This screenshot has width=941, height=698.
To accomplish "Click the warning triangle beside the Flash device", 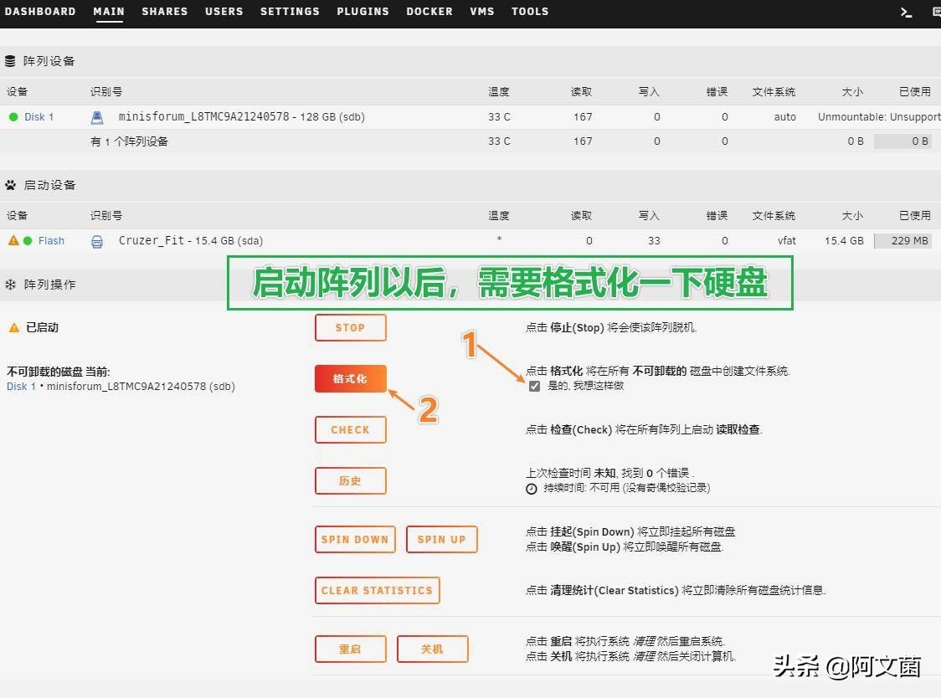I will click(14, 240).
